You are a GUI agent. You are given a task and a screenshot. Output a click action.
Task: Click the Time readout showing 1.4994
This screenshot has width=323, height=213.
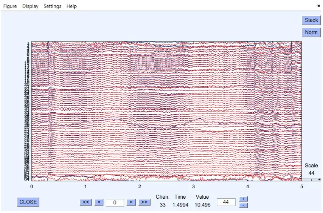180,205
